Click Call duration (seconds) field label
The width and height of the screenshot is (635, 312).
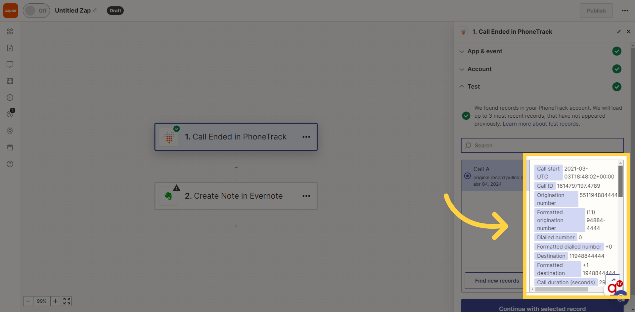tap(566, 282)
